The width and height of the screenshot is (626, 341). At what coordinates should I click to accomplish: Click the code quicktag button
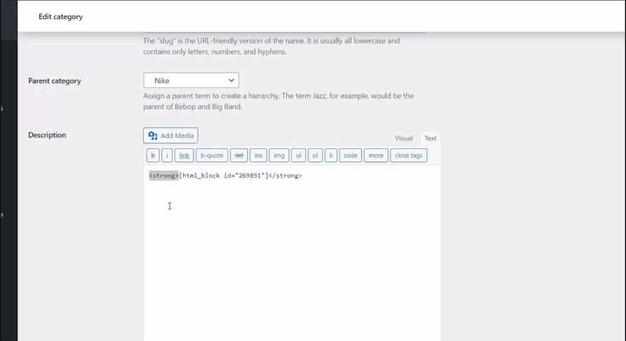click(351, 156)
